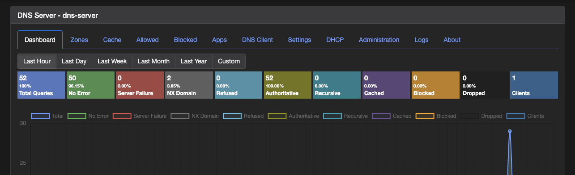Open the DNS Client tab

257,40
